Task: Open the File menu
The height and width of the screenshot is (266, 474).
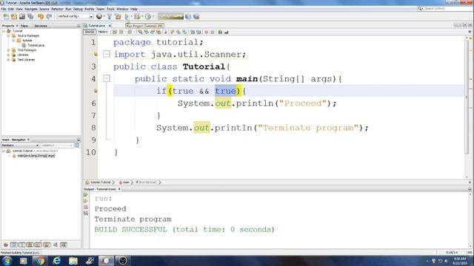Action: pos(3,9)
